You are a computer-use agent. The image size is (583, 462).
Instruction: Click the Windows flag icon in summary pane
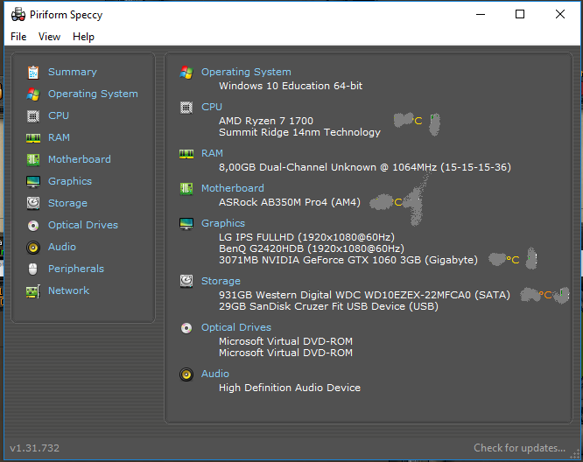click(186, 72)
